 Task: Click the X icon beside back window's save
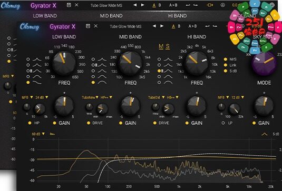pyautogui.click(x=76, y=5)
